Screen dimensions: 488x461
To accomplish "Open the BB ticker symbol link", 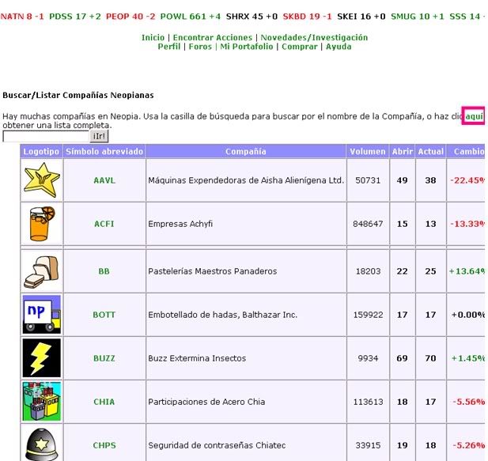I will click(x=104, y=271).
